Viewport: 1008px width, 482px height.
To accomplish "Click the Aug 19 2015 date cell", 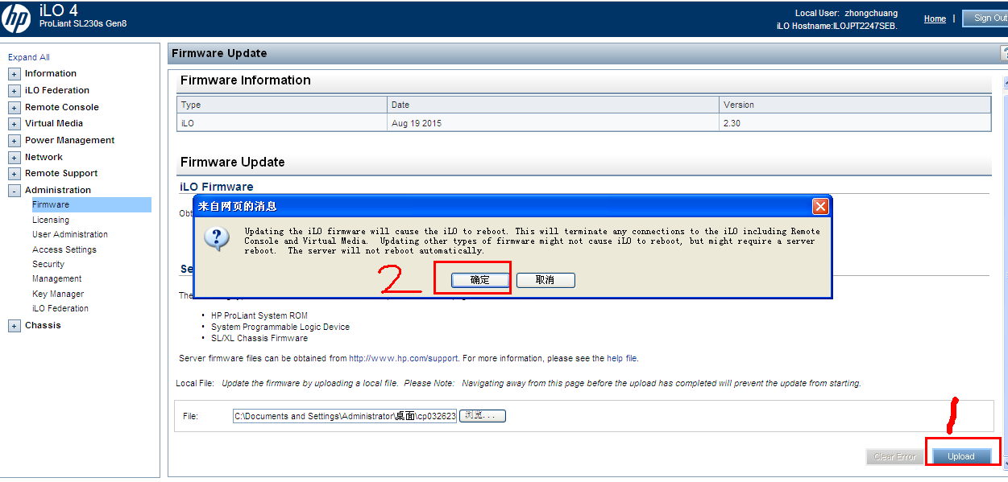I will pos(553,122).
